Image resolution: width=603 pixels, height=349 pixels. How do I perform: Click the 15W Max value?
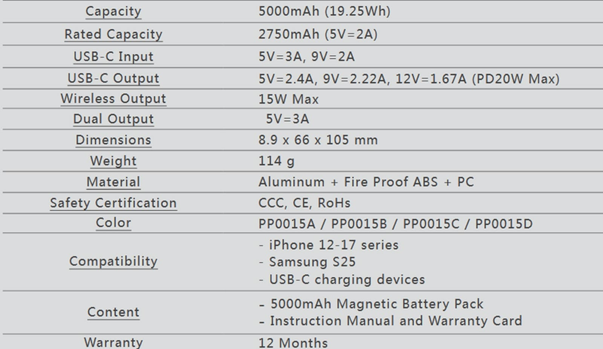click(x=288, y=99)
